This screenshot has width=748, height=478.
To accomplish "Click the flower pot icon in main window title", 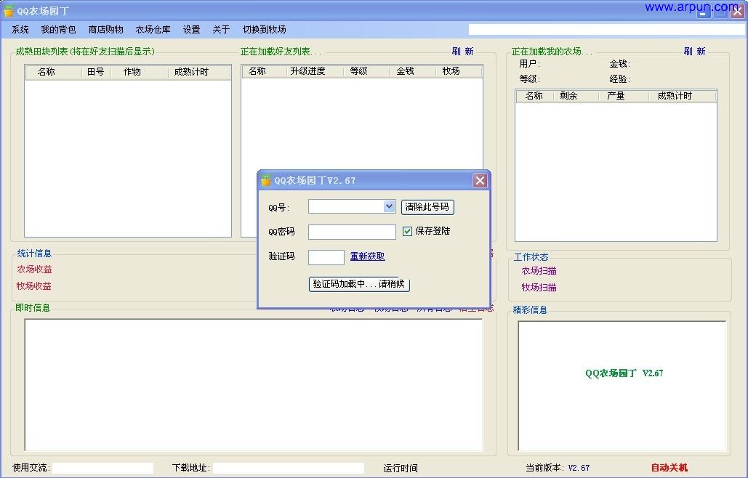I will (9, 10).
